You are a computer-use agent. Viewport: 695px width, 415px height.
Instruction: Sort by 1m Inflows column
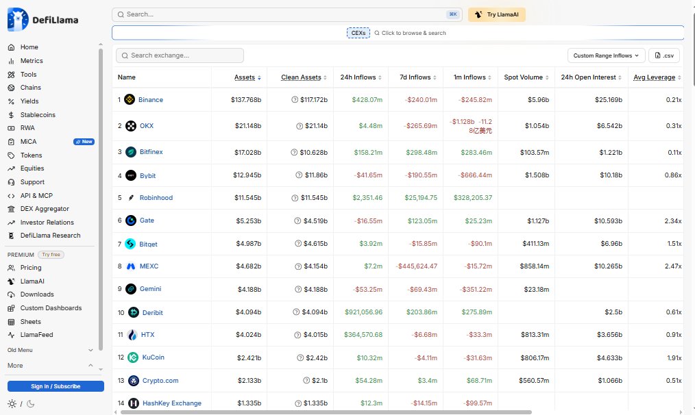click(472, 77)
